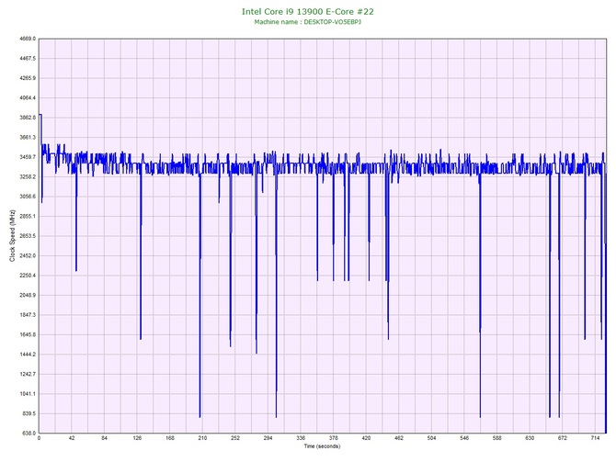Click the 839.5 y-axis value

[29, 413]
